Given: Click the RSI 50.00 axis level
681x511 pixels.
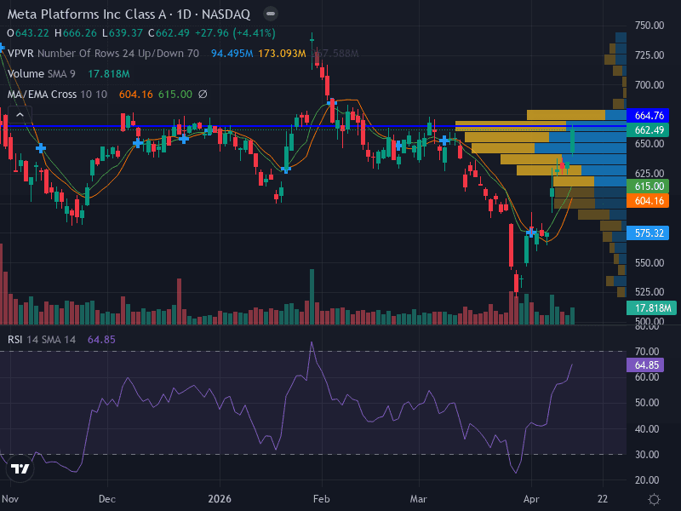Looking at the screenshot, I should click(647, 403).
